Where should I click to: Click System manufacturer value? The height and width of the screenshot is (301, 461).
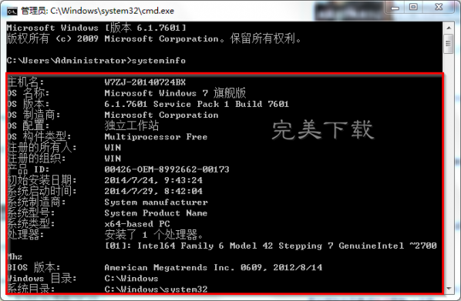[x=156, y=202]
